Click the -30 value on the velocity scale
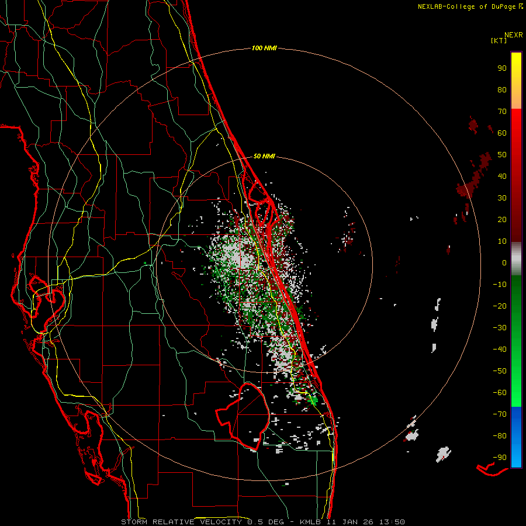 pyautogui.click(x=500, y=328)
